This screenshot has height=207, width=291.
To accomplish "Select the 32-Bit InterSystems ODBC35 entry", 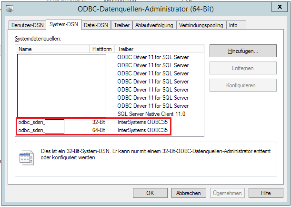I will pyautogui.click(x=93, y=122).
